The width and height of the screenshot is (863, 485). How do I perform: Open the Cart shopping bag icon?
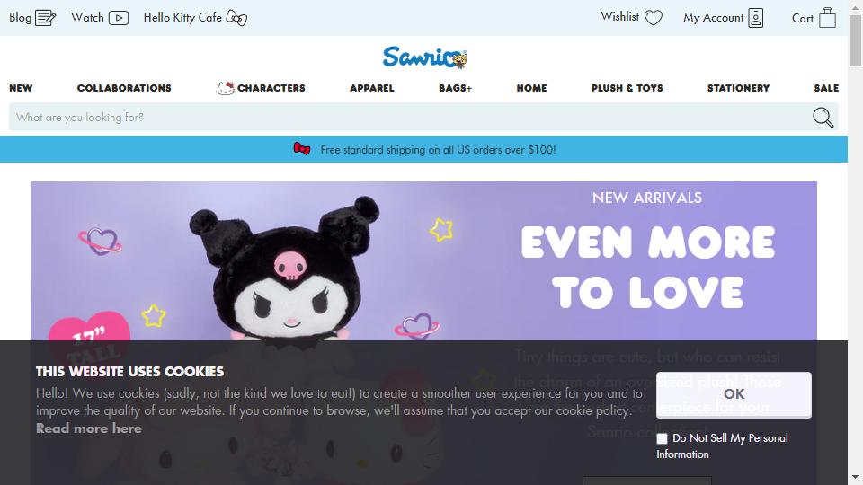tap(827, 18)
